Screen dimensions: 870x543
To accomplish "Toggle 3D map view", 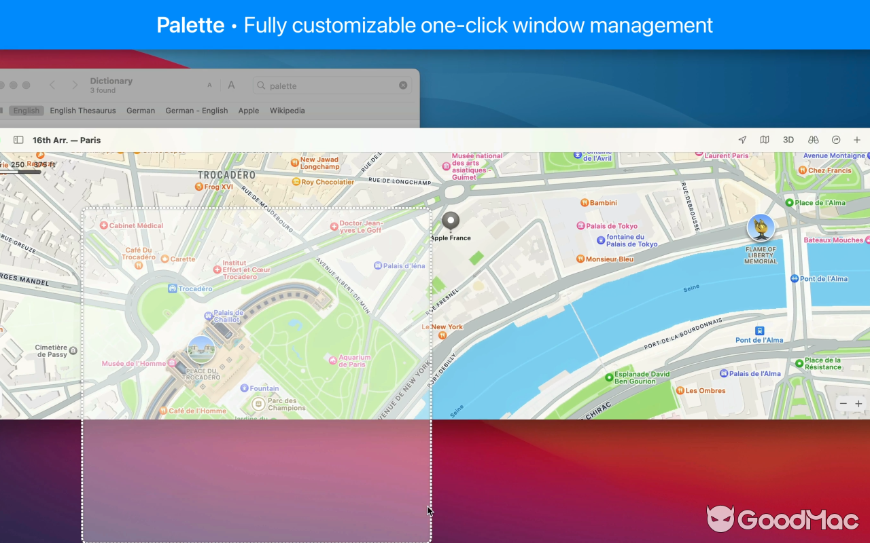I will pyautogui.click(x=788, y=140).
